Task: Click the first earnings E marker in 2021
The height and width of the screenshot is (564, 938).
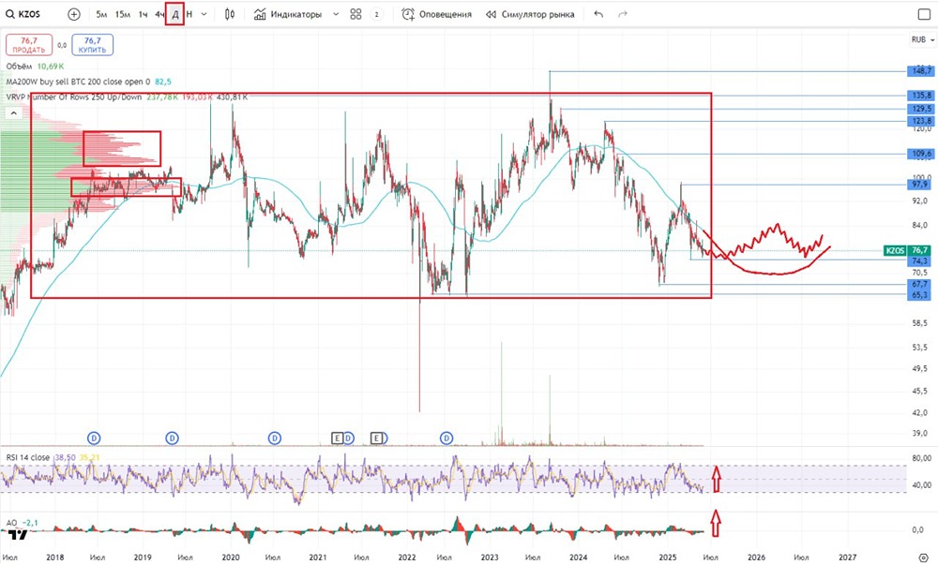Action: [x=338, y=438]
